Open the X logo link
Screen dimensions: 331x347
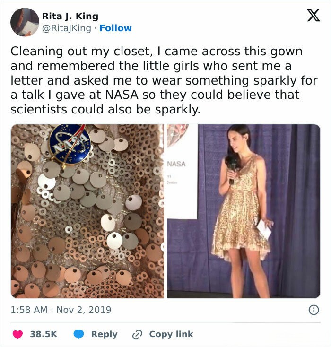tap(314, 15)
